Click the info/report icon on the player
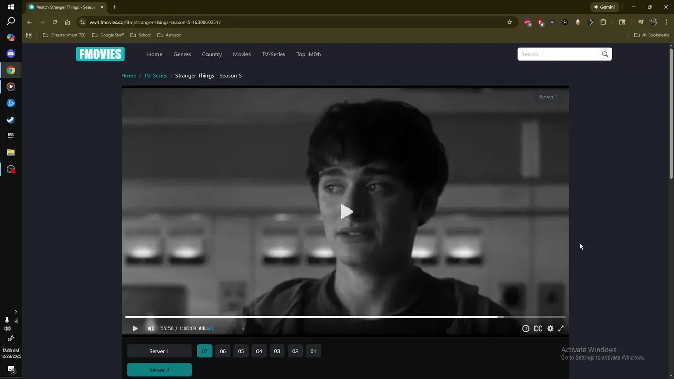 (x=526, y=328)
